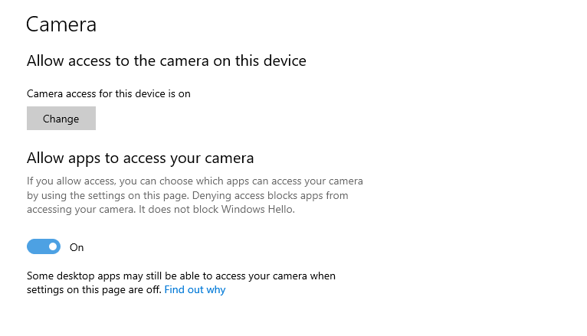Click the Some desktop apps notice text
The width and height of the screenshot is (587, 336).
coord(181,276)
